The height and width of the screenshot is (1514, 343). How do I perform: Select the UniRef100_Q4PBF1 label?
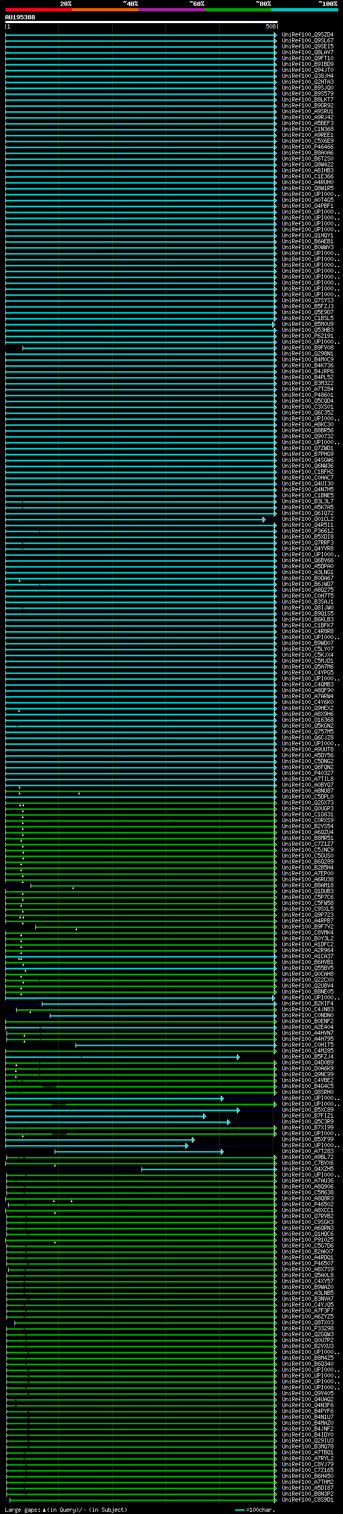point(307,206)
